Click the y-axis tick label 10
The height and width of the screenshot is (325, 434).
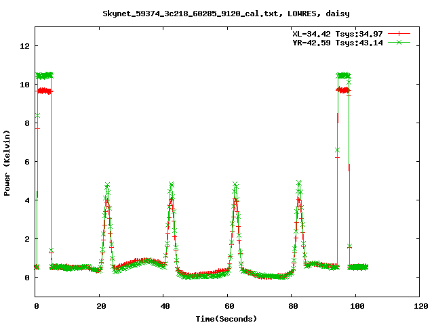[x=24, y=85]
